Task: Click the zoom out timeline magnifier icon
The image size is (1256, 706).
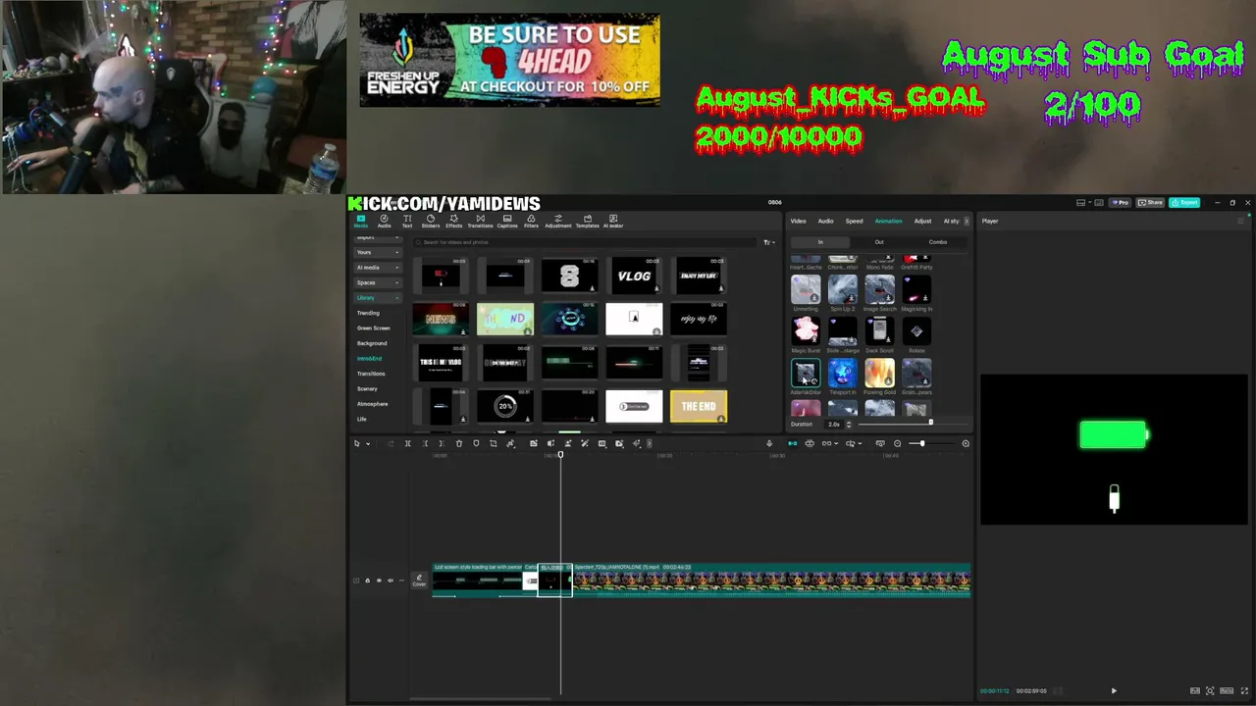Action: [897, 444]
